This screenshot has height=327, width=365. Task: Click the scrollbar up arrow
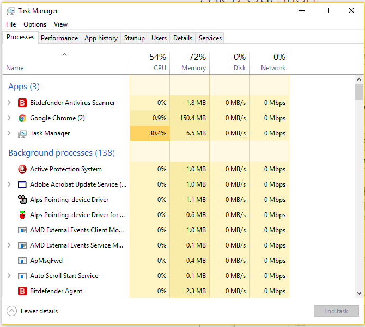pyautogui.click(x=359, y=79)
